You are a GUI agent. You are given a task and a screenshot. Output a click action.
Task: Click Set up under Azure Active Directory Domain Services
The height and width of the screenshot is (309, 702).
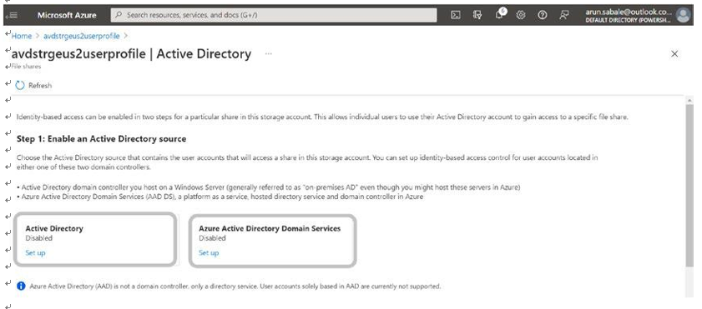tap(209, 252)
